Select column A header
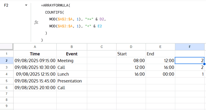 pyautogui.click(x=35, y=47)
